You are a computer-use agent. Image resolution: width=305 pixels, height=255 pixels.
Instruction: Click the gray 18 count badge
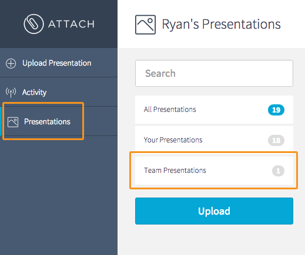(x=276, y=140)
